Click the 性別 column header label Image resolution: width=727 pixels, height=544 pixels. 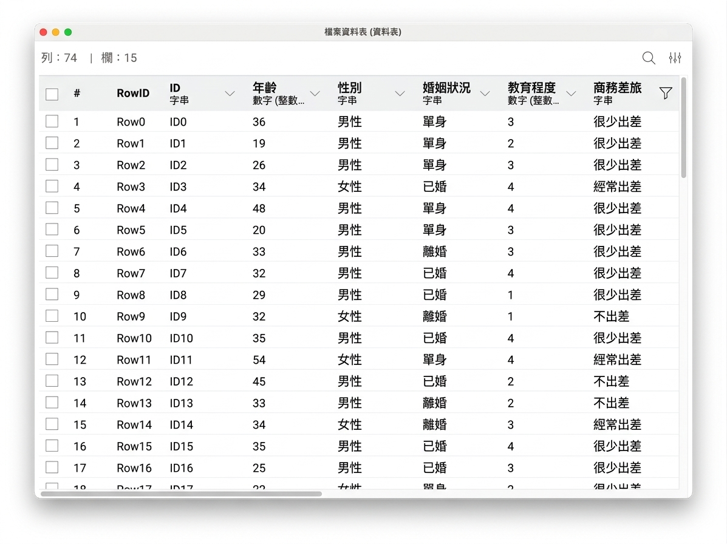pos(350,87)
